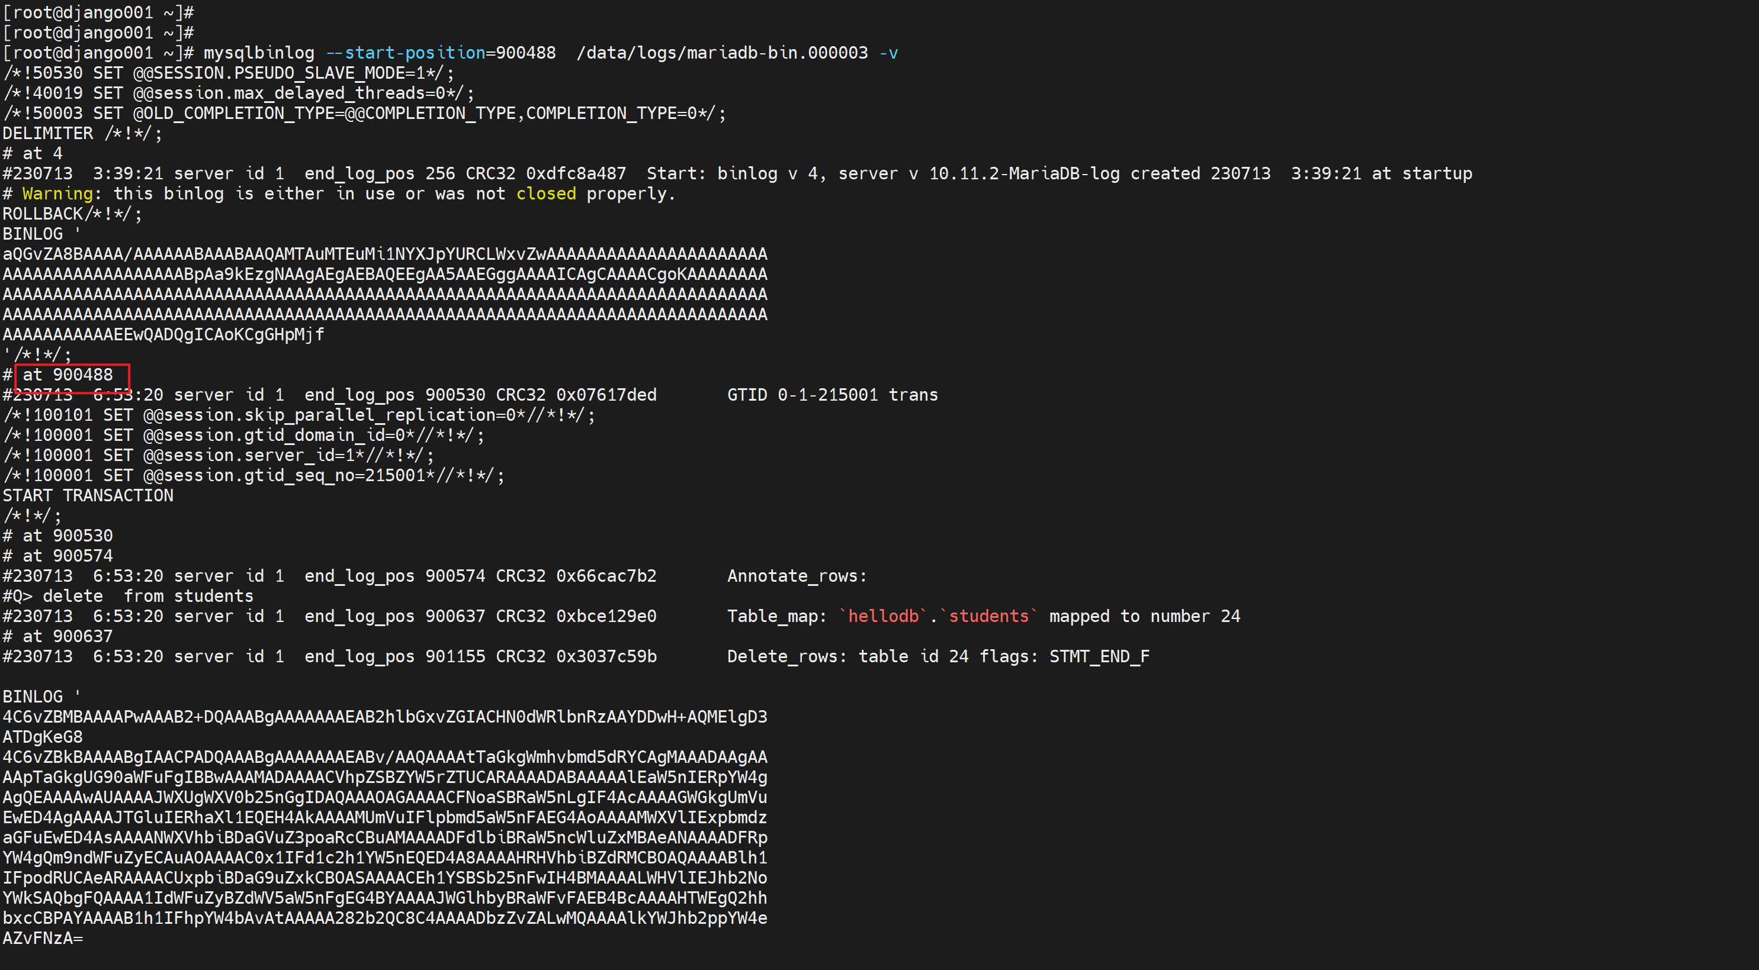Click the 10.11.2-MariaDB-log version text
The image size is (1759, 970).
tap(1023, 174)
